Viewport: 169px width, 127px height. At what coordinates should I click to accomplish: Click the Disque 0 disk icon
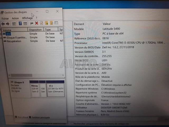12,82
